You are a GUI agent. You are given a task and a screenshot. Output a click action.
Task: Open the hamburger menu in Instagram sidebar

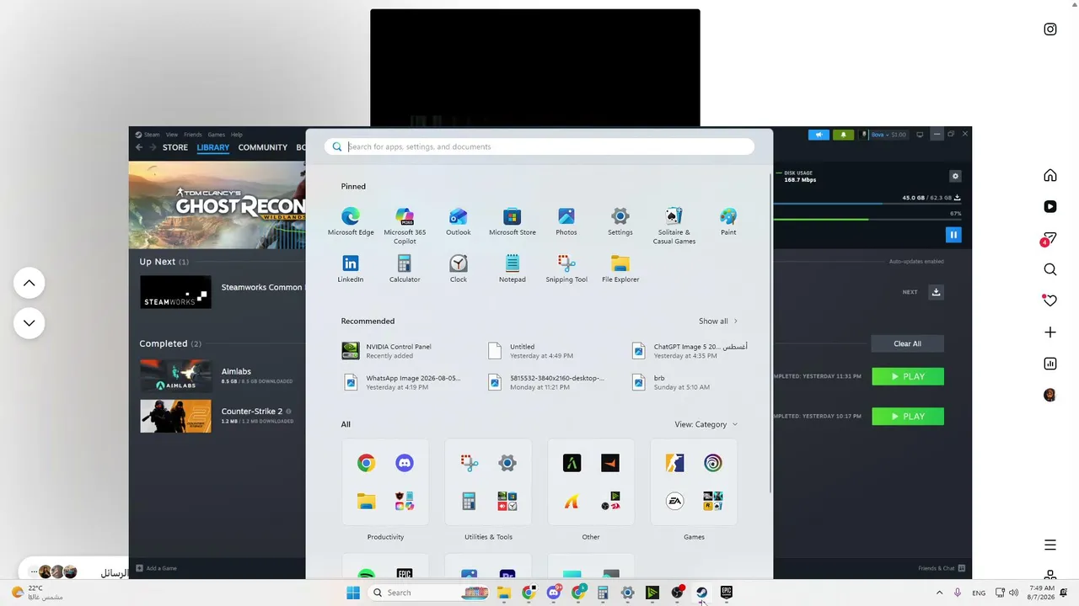tap(1050, 545)
